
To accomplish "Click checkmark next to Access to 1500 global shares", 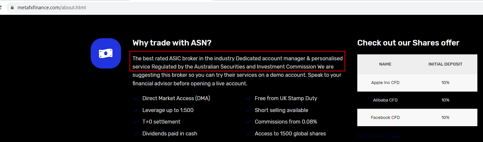I will coord(248,134).
